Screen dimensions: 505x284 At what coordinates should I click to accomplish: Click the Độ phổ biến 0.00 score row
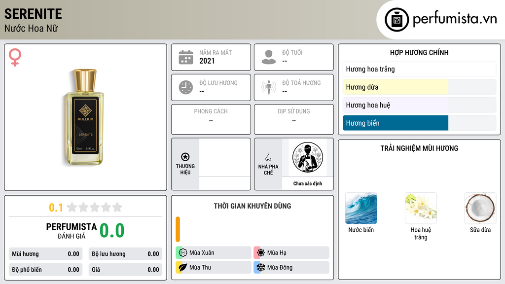coord(45,270)
